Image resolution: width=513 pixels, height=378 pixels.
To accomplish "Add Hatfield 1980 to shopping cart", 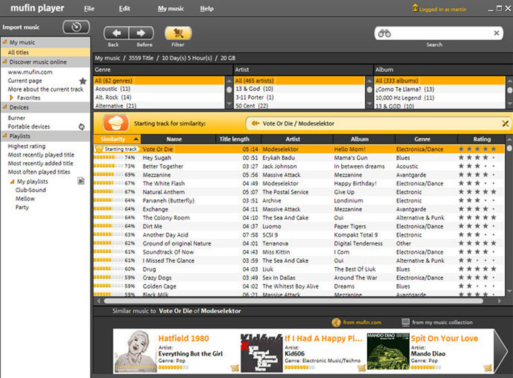I will click(234, 368).
